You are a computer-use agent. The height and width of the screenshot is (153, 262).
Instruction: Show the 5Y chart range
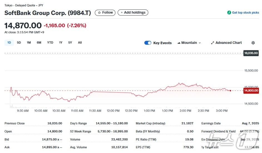(x=70, y=42)
